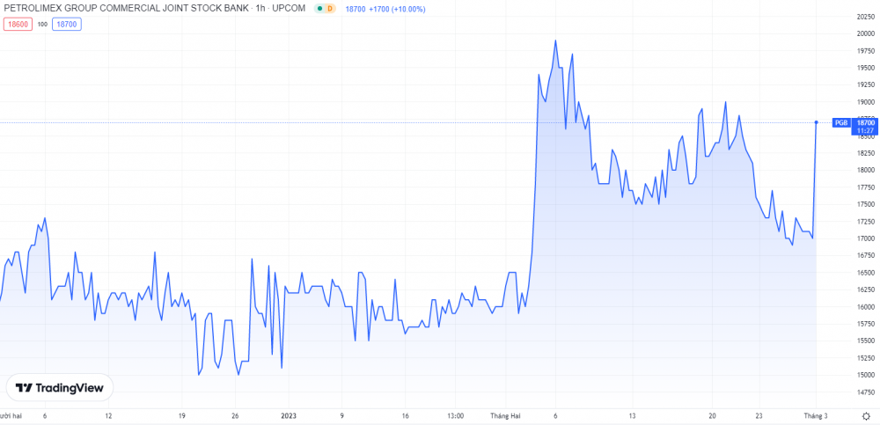880x425 pixels.
Task: Click the Tháng 3 date axis label
Action: tap(815, 416)
